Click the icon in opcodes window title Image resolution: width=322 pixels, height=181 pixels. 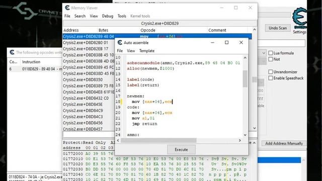click(12, 52)
